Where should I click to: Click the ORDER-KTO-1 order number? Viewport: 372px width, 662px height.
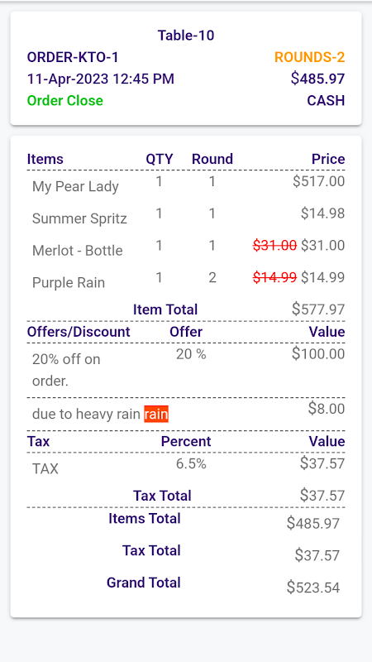(x=73, y=57)
